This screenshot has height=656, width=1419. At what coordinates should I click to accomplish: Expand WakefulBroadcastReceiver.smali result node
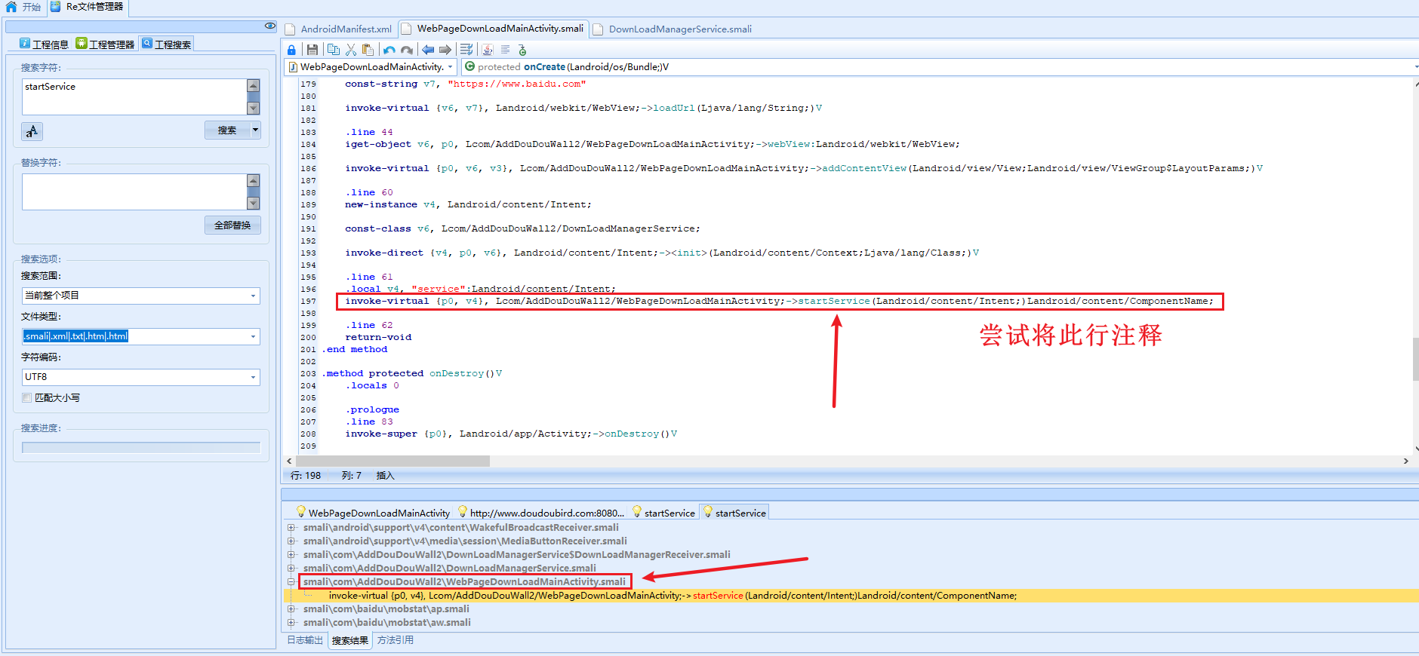291,528
